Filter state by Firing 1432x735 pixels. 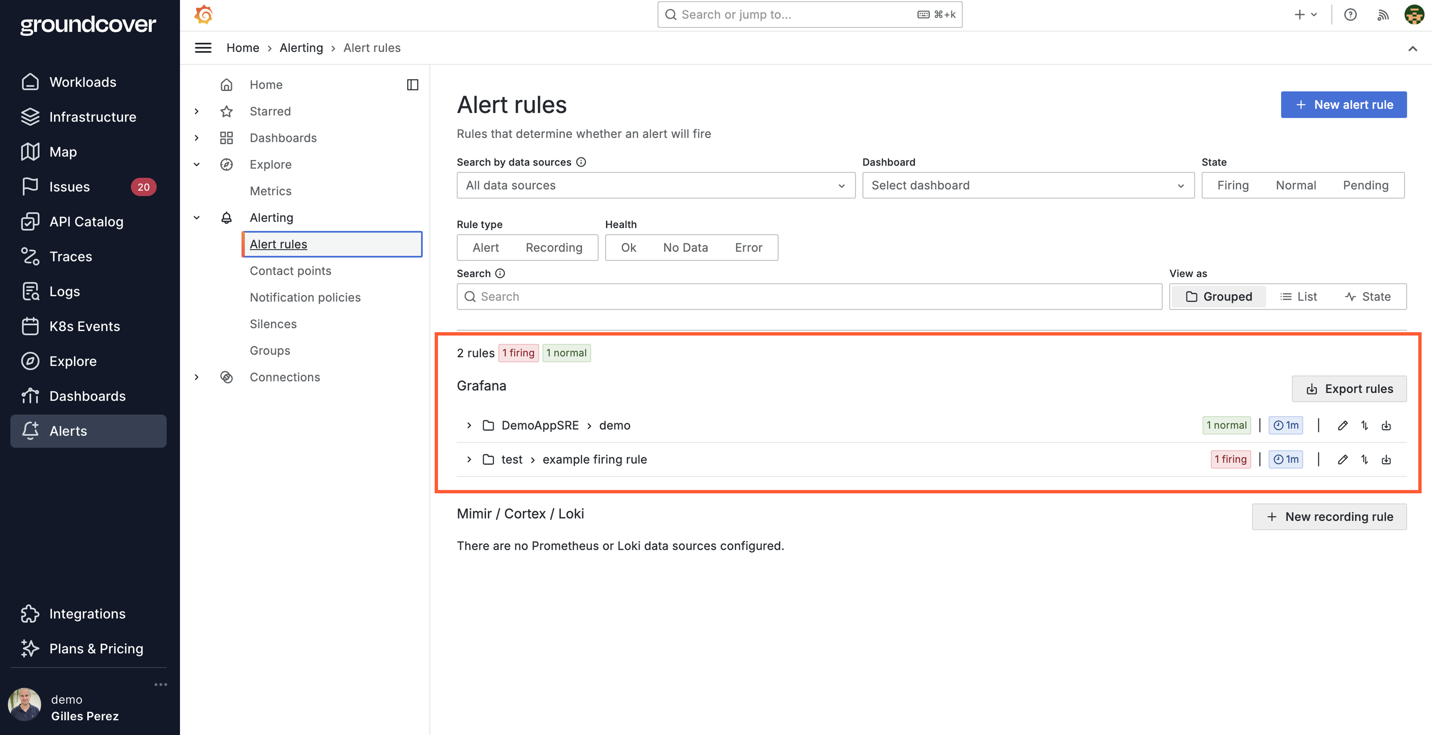tap(1233, 185)
